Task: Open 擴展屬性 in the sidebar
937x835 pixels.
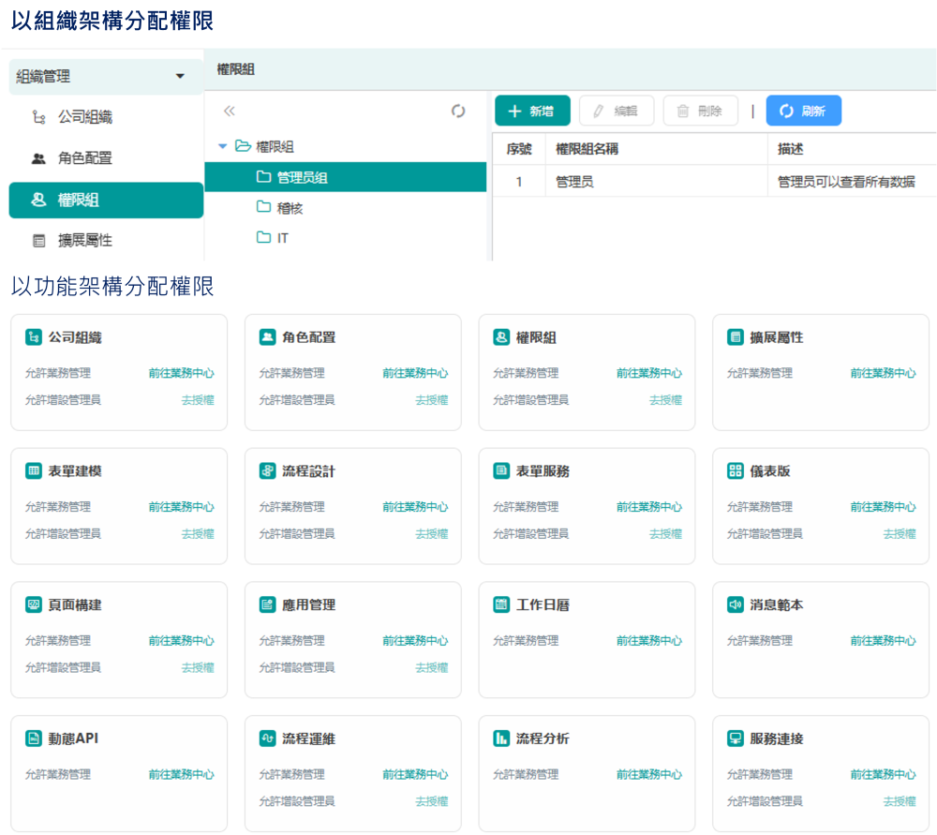Action: coord(84,241)
